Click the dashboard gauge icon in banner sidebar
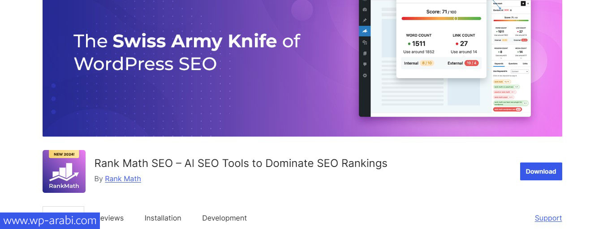Screen dimensions: 603x229 [x=365, y=9]
